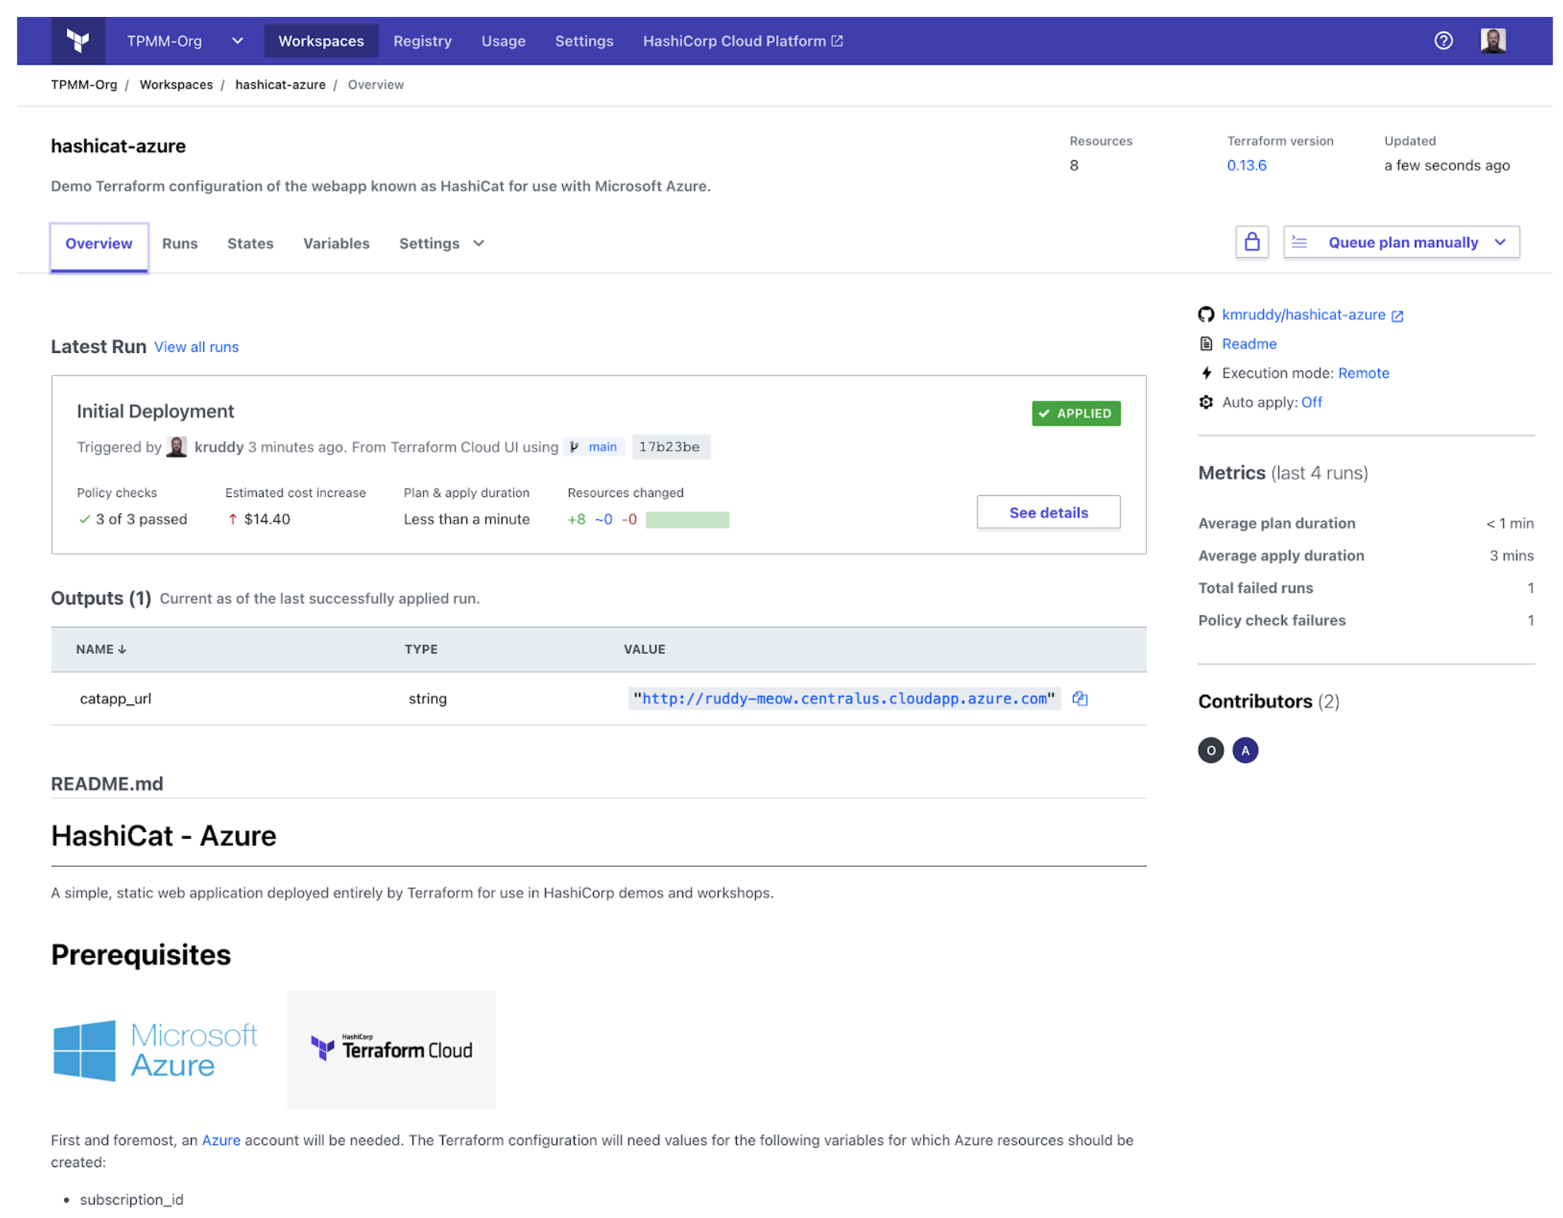Toggle the workspace lock icon

coord(1252,241)
